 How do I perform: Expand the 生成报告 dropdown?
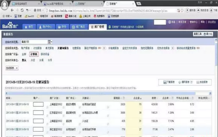tap(12, 68)
